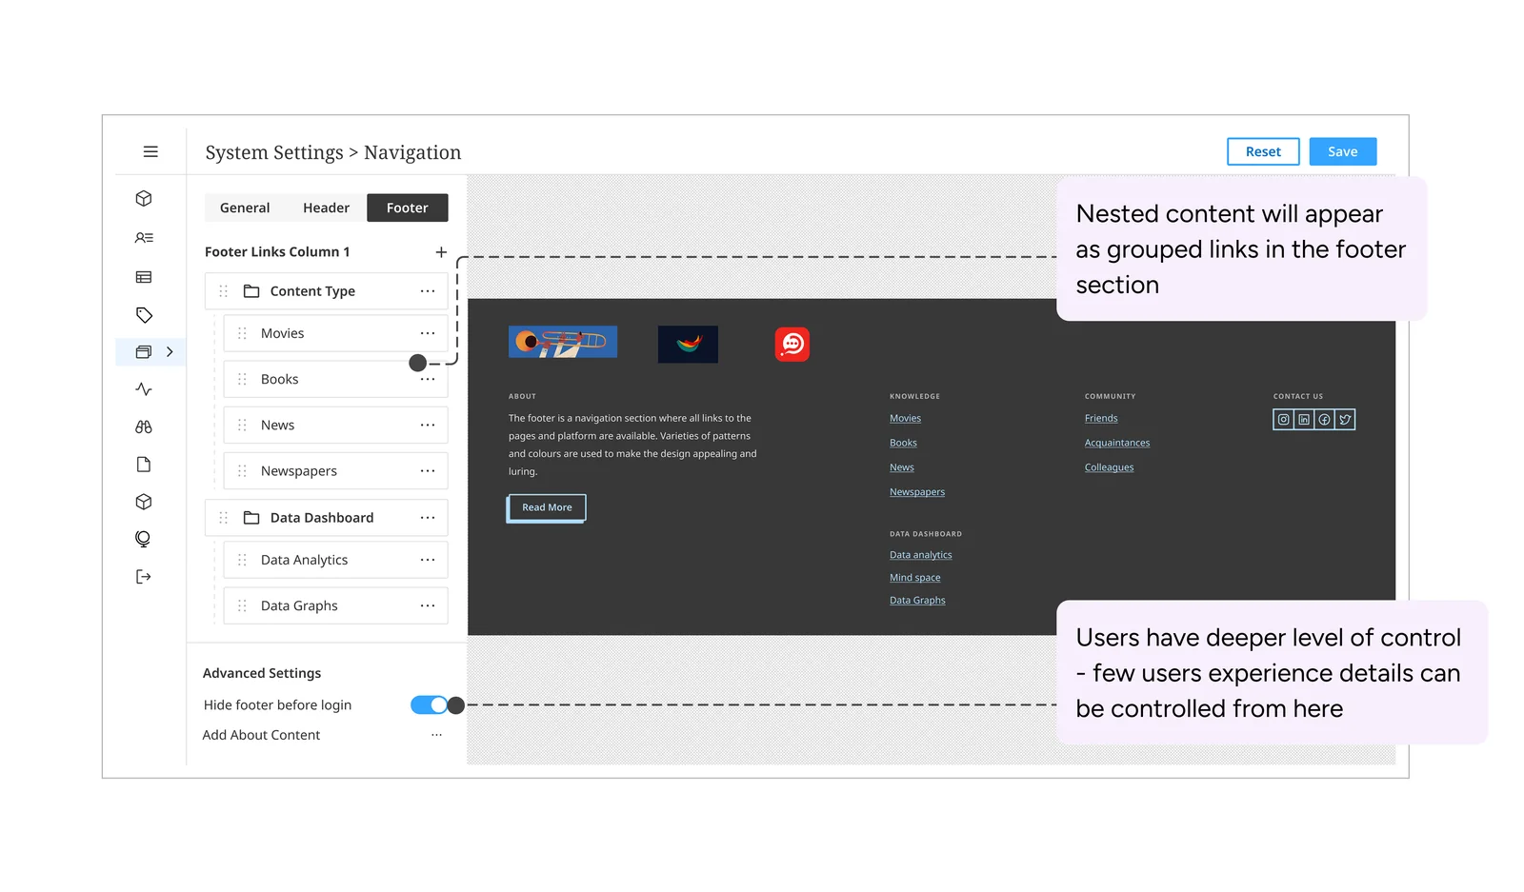The image size is (1524, 892).
Task: Open the Data analytics footer link
Action: coord(921,555)
